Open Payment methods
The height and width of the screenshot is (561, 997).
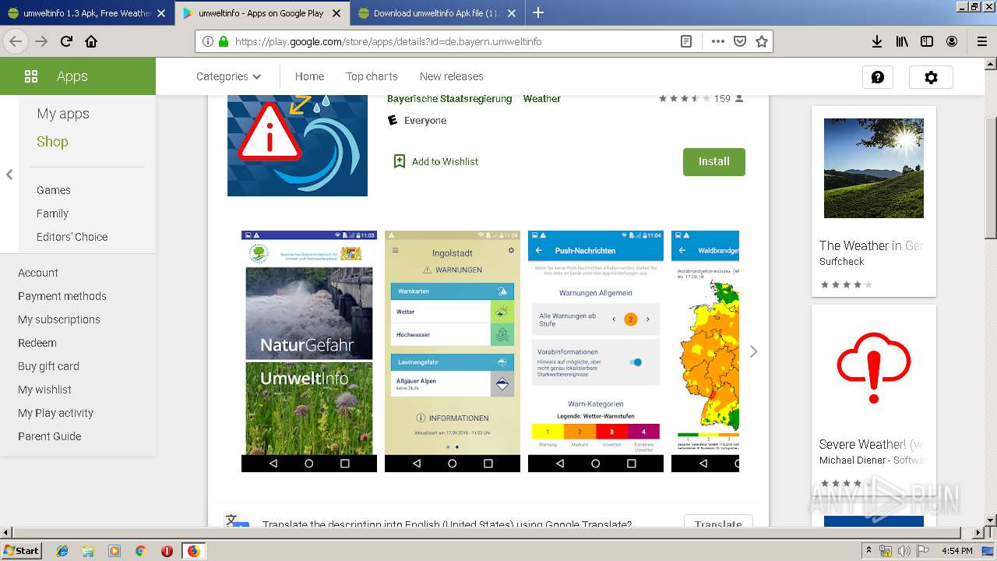(x=62, y=296)
